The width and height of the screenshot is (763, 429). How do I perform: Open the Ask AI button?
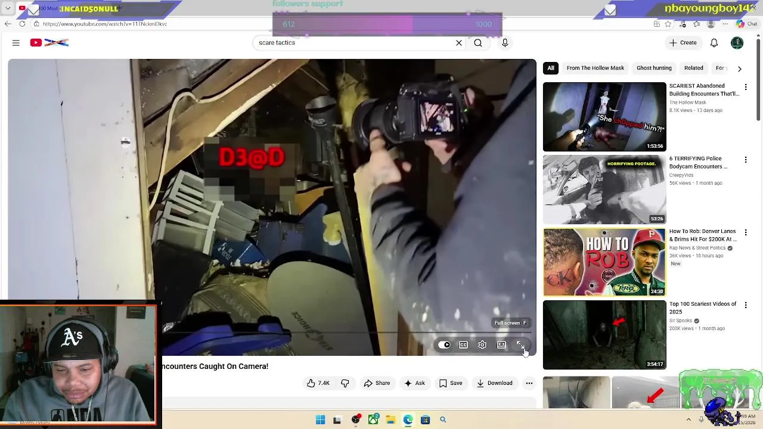point(414,383)
